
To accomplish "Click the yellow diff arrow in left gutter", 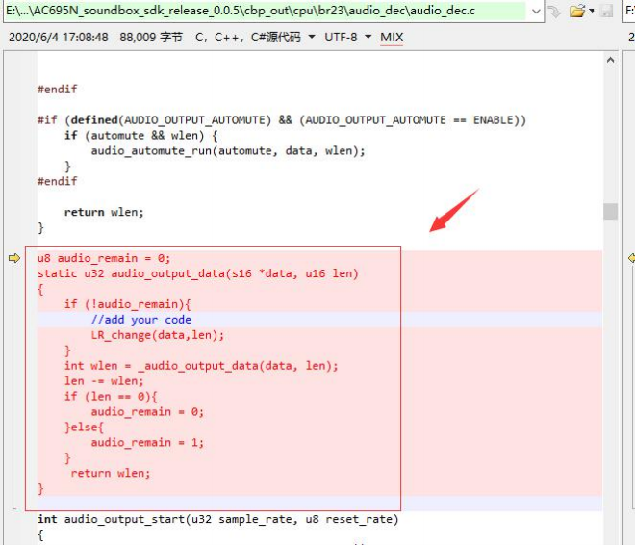I will tap(14, 258).
